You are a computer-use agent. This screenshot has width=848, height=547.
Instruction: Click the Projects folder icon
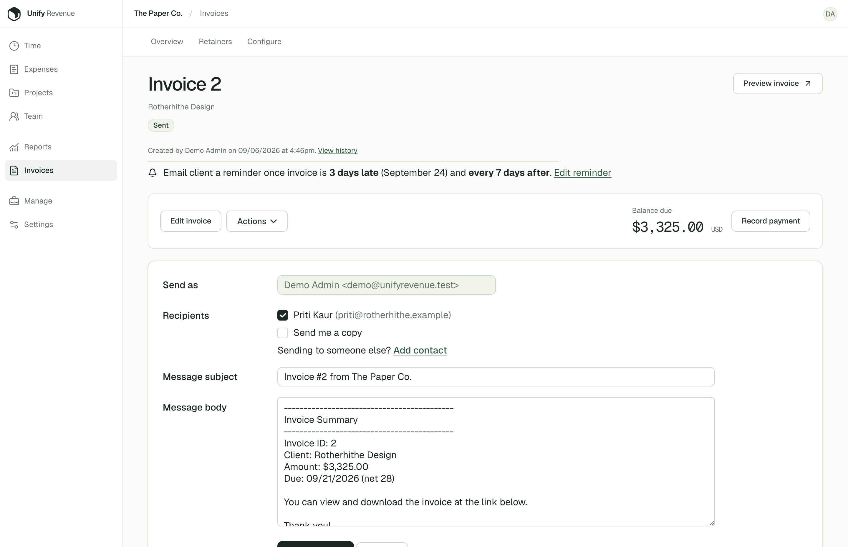pyautogui.click(x=14, y=93)
